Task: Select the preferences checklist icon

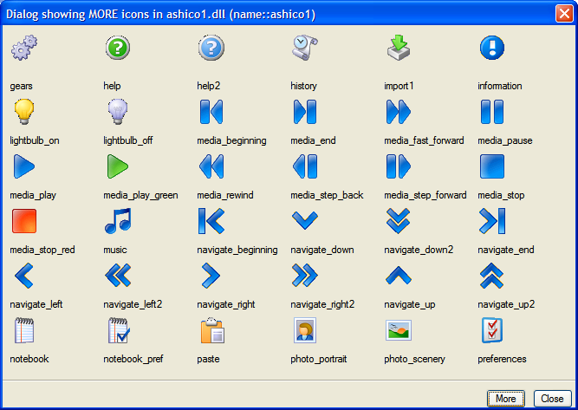Action: tap(492, 330)
